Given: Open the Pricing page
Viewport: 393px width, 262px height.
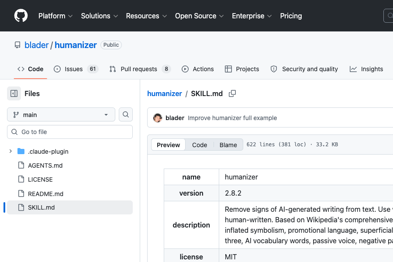Looking at the screenshot, I should point(291,16).
